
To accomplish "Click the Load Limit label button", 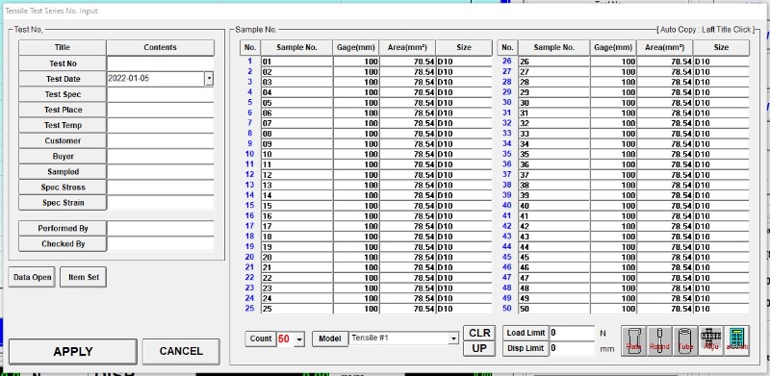I will pos(526,333).
